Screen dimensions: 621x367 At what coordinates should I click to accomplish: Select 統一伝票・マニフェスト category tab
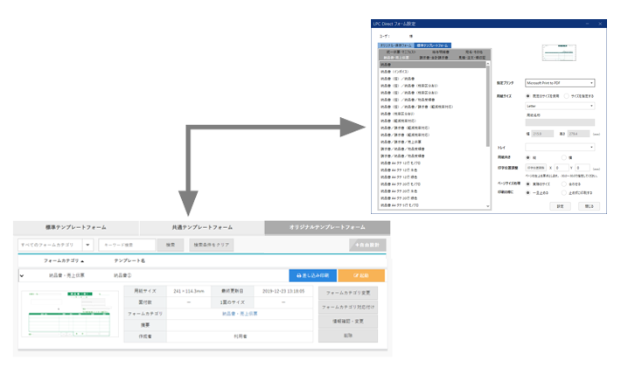pyautogui.click(x=401, y=52)
